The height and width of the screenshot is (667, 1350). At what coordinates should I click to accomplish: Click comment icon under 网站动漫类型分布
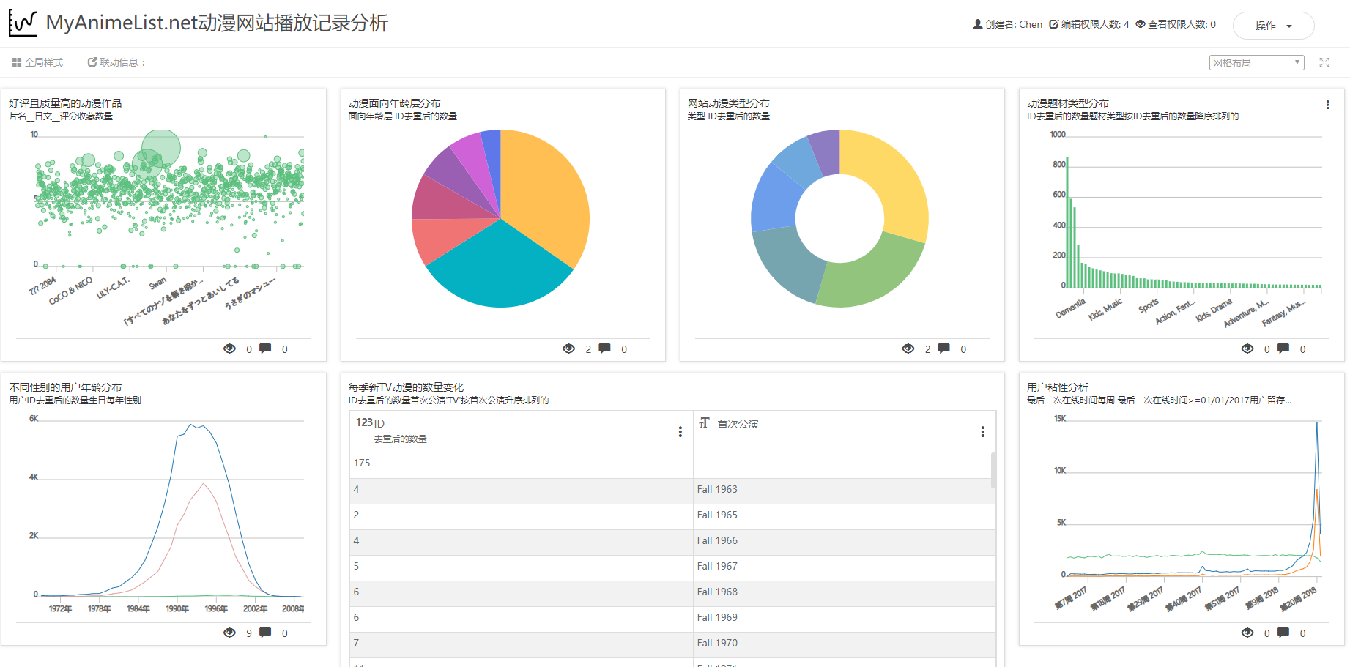point(943,349)
